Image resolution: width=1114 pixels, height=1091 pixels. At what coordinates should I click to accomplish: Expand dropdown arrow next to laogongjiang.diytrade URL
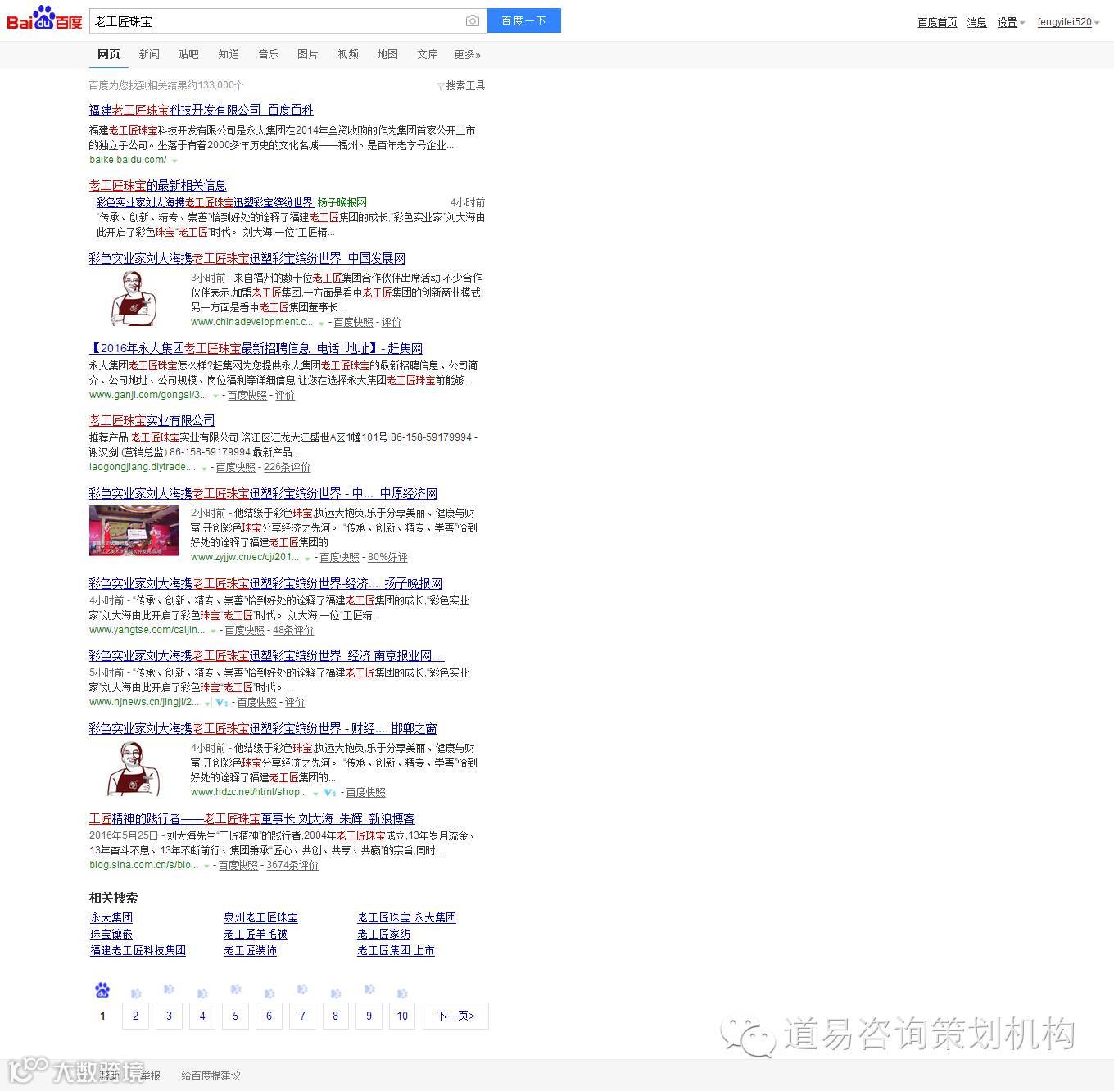pos(203,468)
